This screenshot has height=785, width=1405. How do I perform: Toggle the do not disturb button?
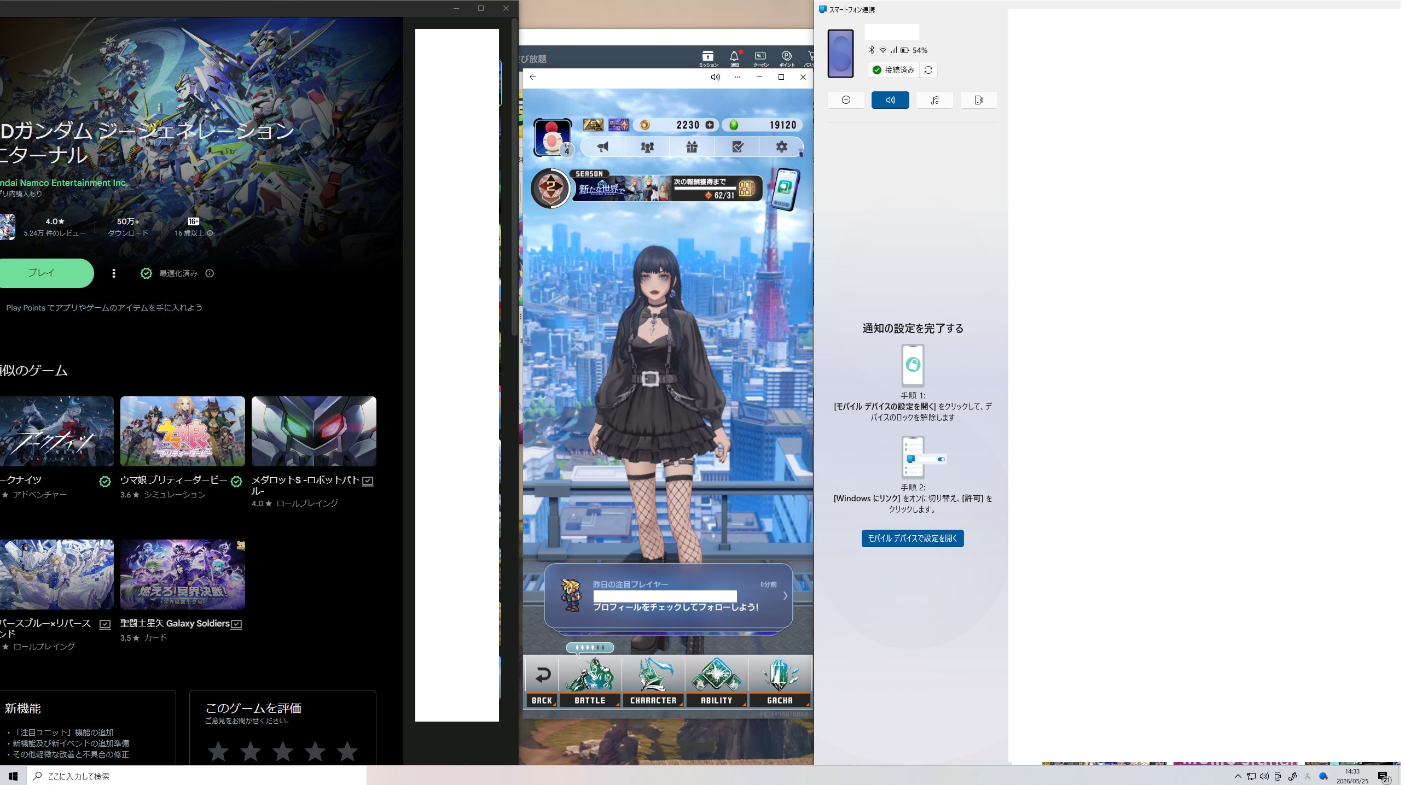coord(846,100)
